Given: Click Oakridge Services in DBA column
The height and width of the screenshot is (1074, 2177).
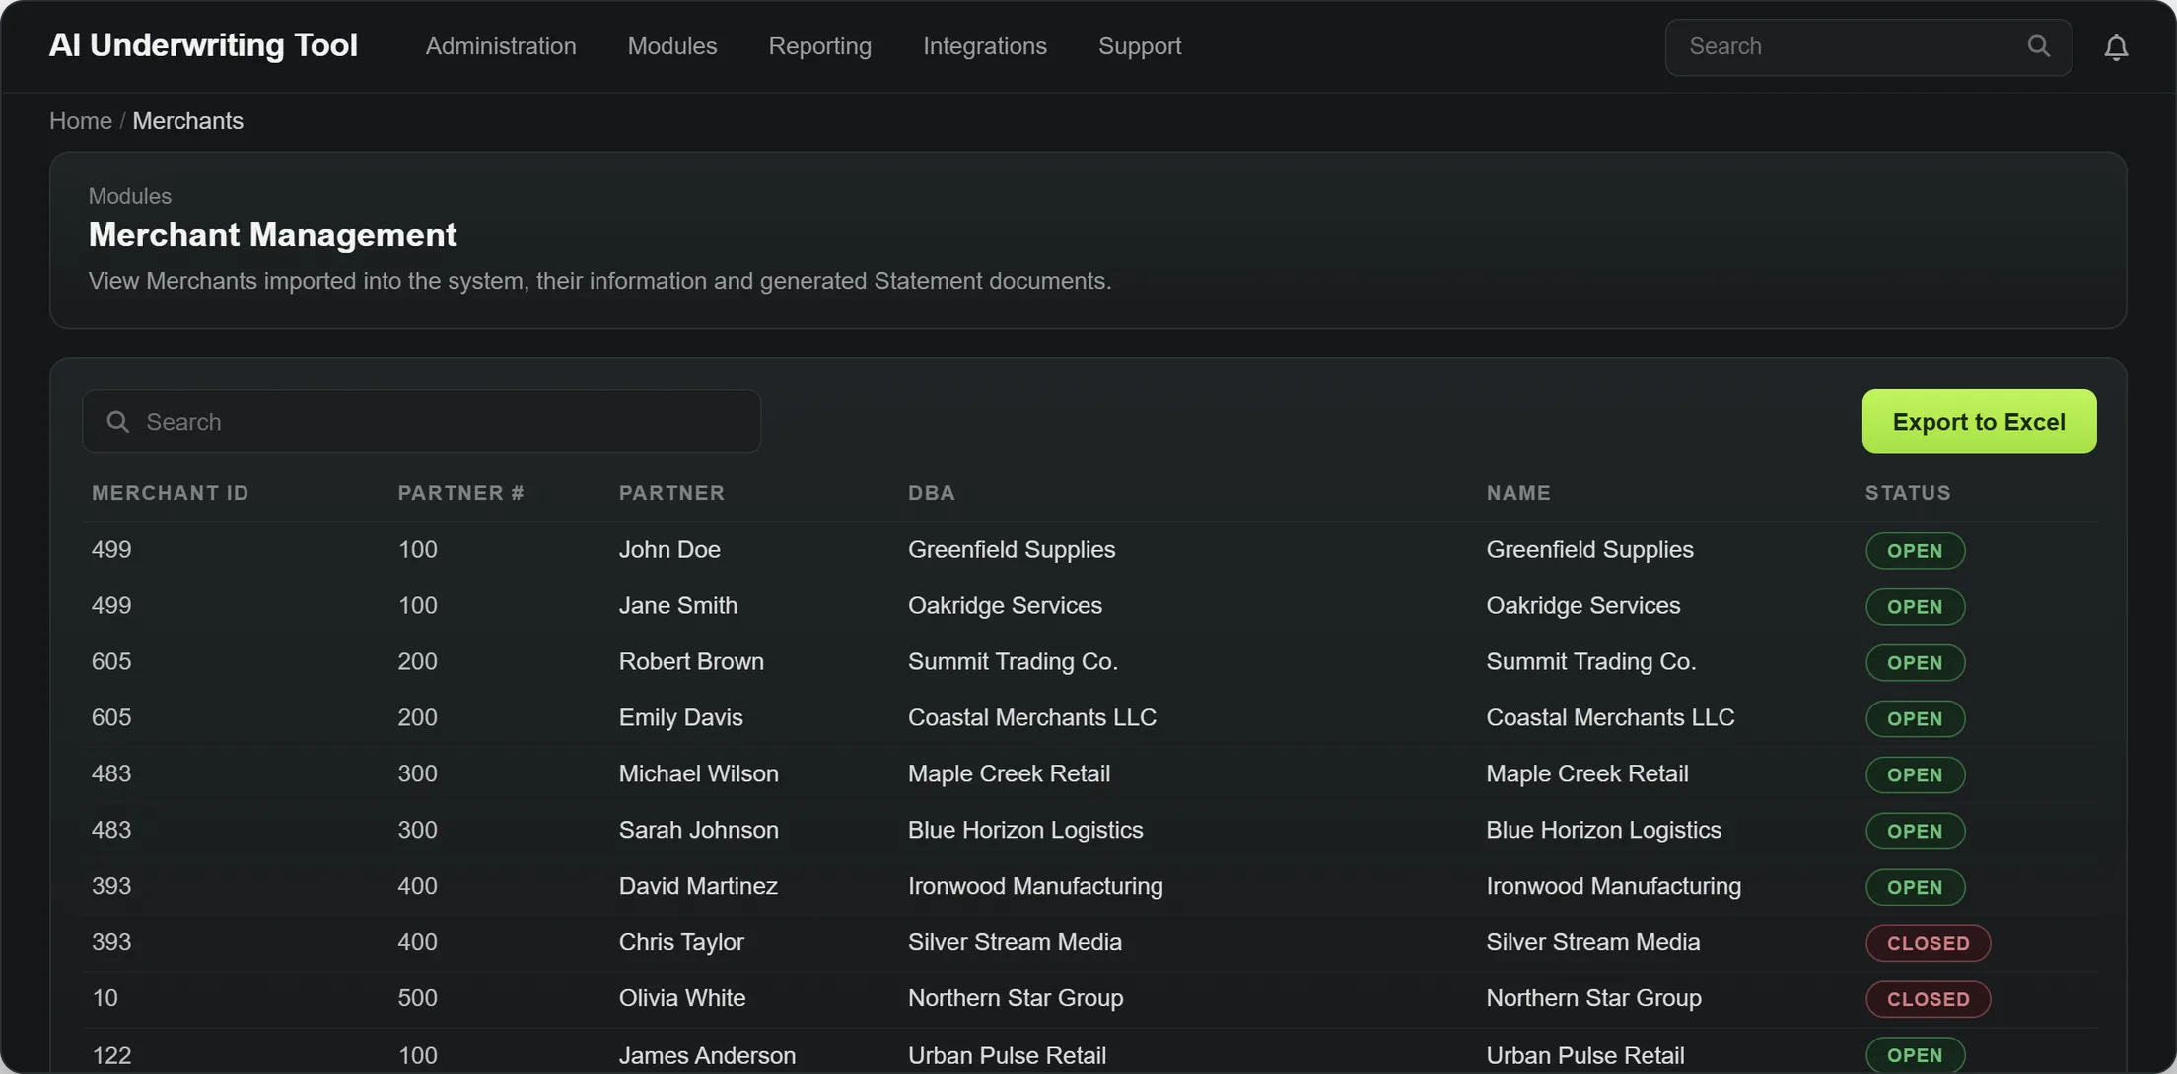Looking at the screenshot, I should 1005,606.
